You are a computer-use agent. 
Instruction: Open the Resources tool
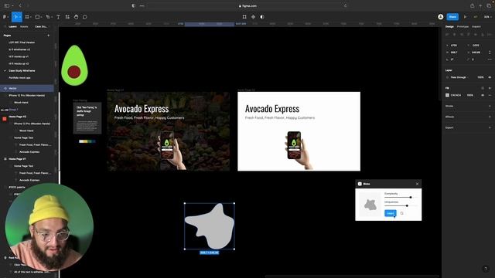point(67,17)
